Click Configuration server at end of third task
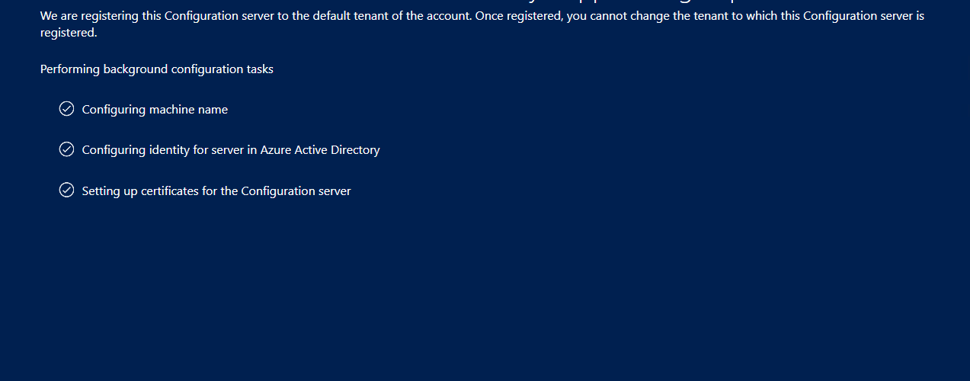The image size is (970, 381). tap(296, 191)
